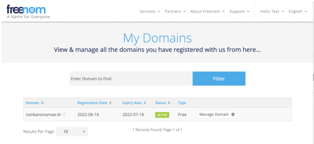Click the Type column header
This screenshot has width=314, height=144.
coord(182,103)
